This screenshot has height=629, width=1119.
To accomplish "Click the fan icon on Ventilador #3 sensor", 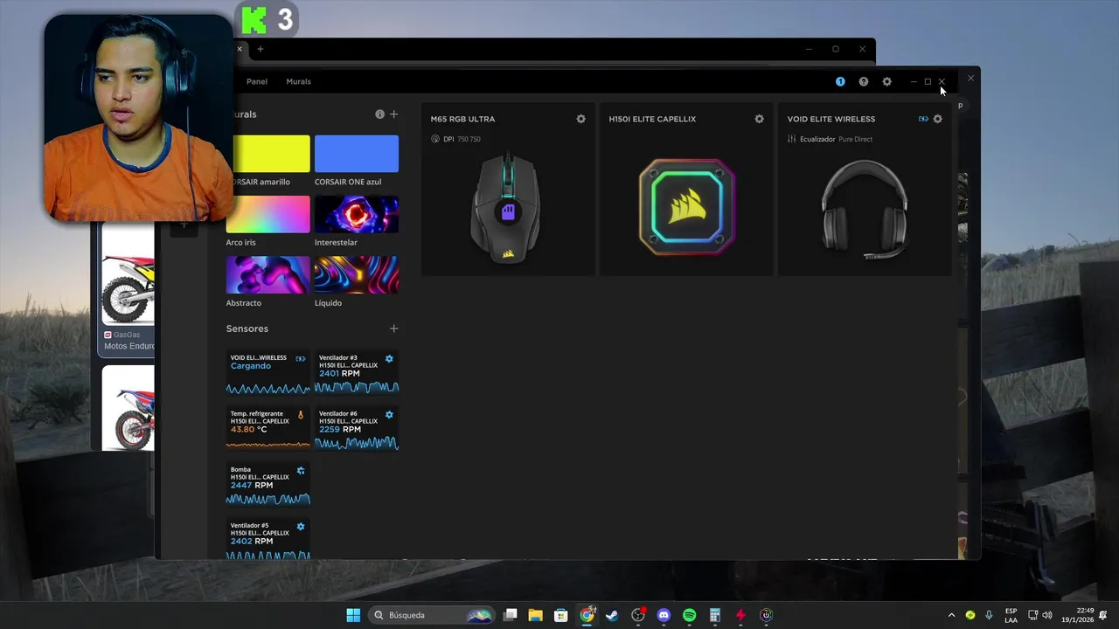I will (389, 358).
